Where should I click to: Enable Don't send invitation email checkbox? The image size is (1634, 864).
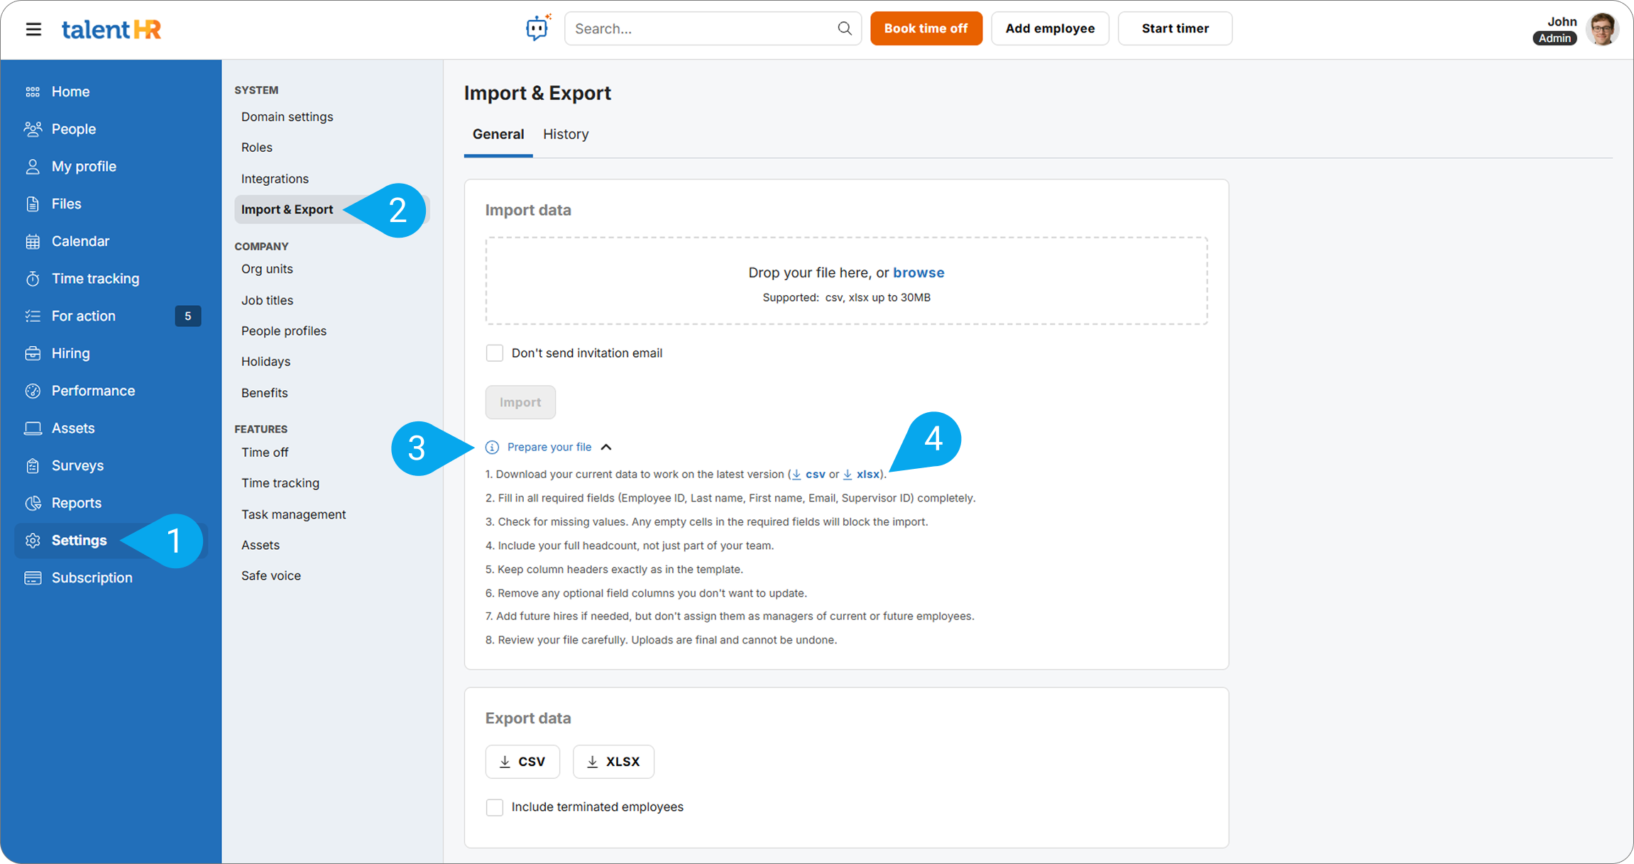(x=495, y=353)
